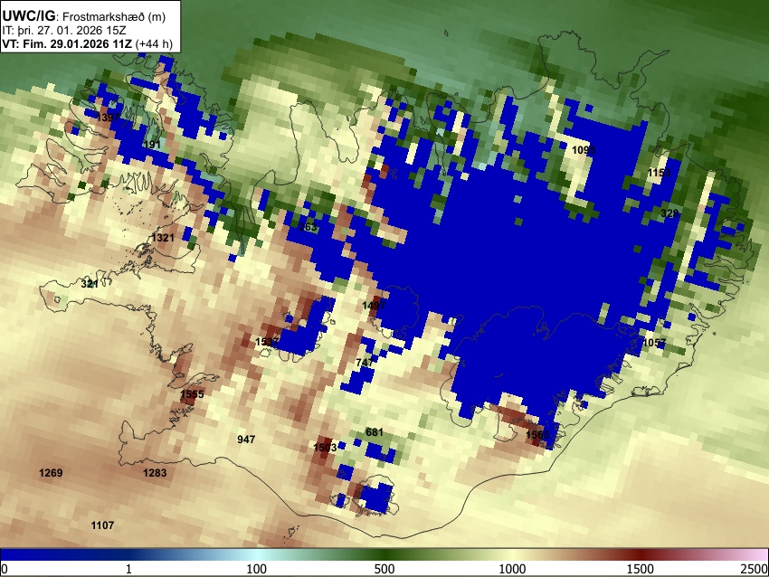Click the 1107 value on the map
Viewport: 769px width, 577px height.
click(x=102, y=525)
